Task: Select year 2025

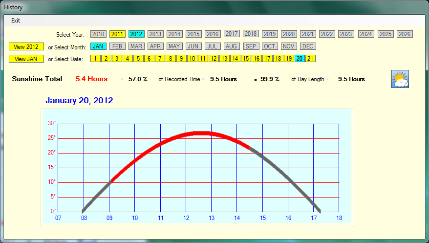Action: (386, 34)
